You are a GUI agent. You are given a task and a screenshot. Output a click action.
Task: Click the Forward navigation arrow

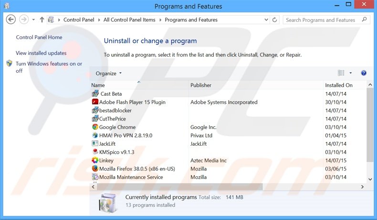(x=24, y=20)
